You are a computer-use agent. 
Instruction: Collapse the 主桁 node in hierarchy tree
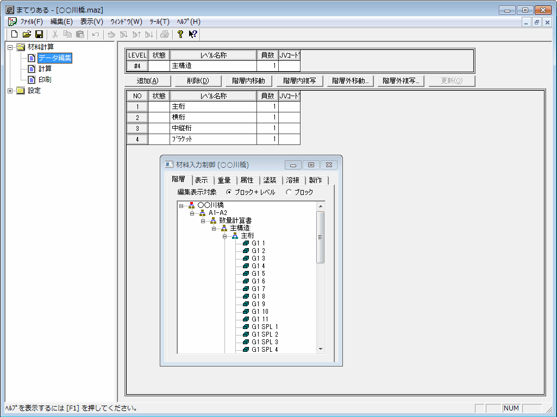coord(225,236)
